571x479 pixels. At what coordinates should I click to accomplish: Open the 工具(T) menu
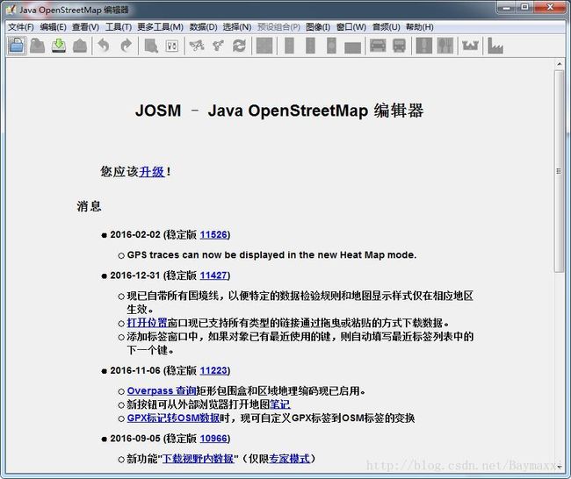[119, 27]
